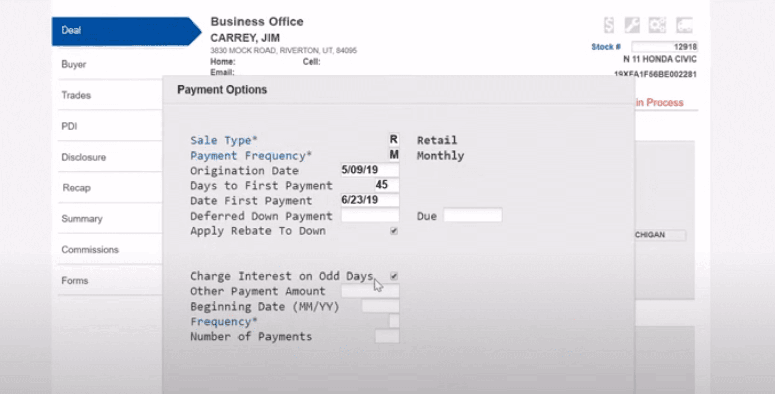Image resolution: width=775 pixels, height=394 pixels.
Task: Switch to the Buyer tab
Action: pyautogui.click(x=73, y=64)
